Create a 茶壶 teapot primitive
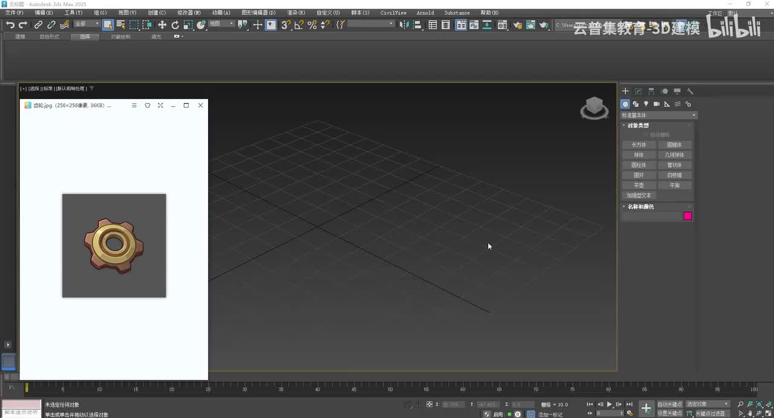Viewport: 774px width, 418px height. tap(639, 185)
